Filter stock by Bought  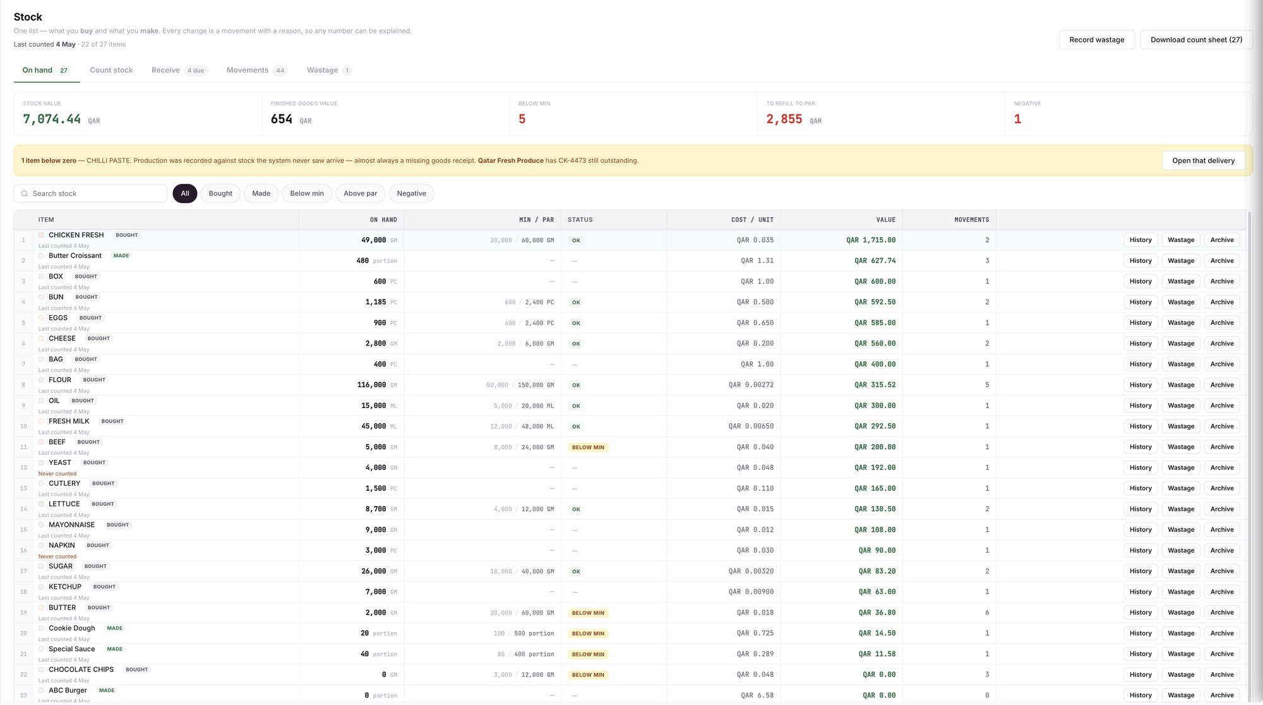pyautogui.click(x=220, y=193)
